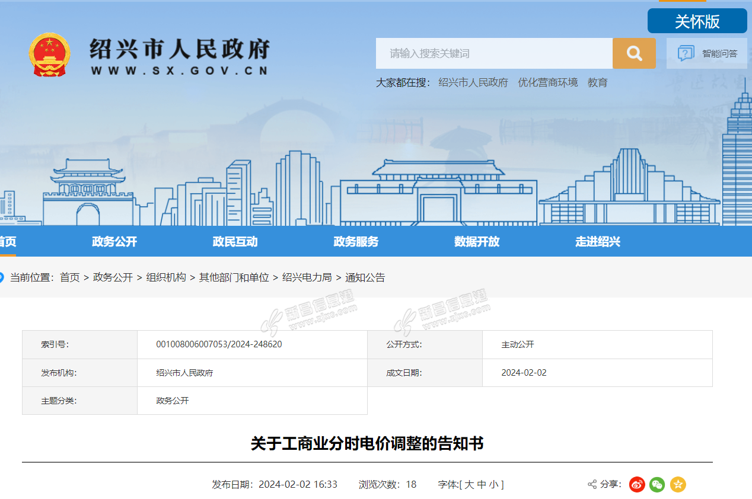Screen dimensions: 752x499
Task: Switch to 关怀版 accessibility mode
Action: tap(697, 21)
